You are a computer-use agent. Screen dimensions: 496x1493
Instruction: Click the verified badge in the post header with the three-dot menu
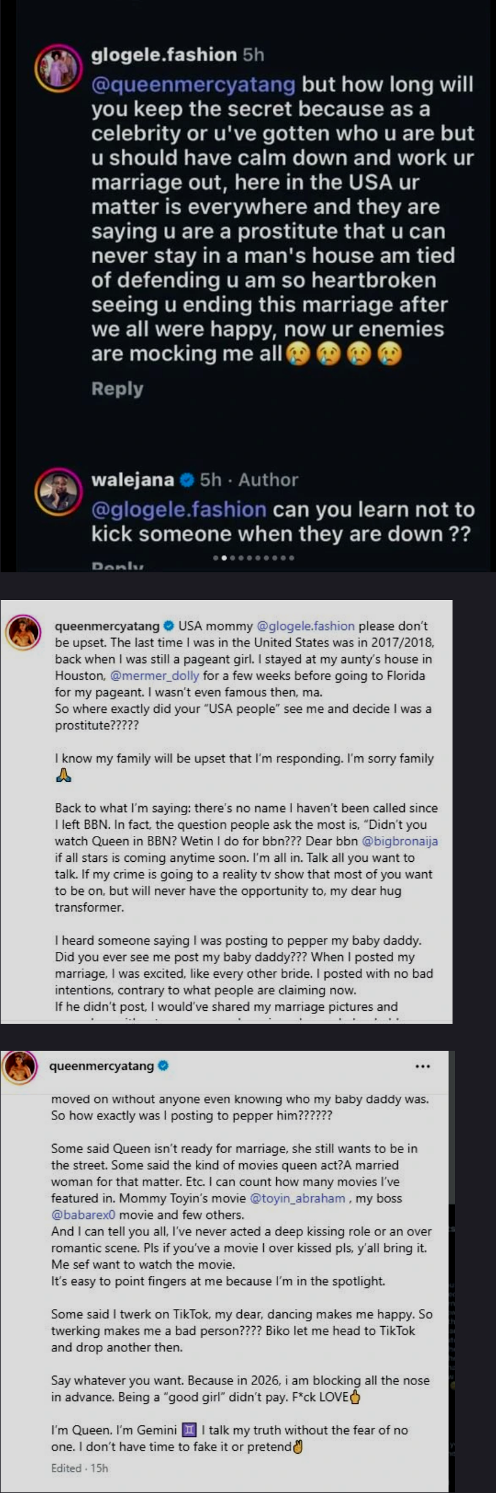pyautogui.click(x=163, y=1066)
